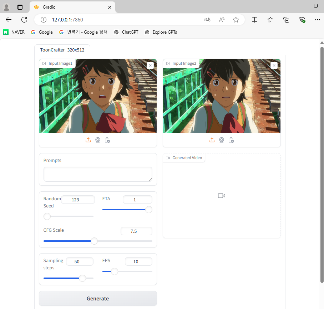This screenshot has height=309, width=324.
Task: Click the empty Generated Video placeholder icon
Action: click(x=222, y=196)
